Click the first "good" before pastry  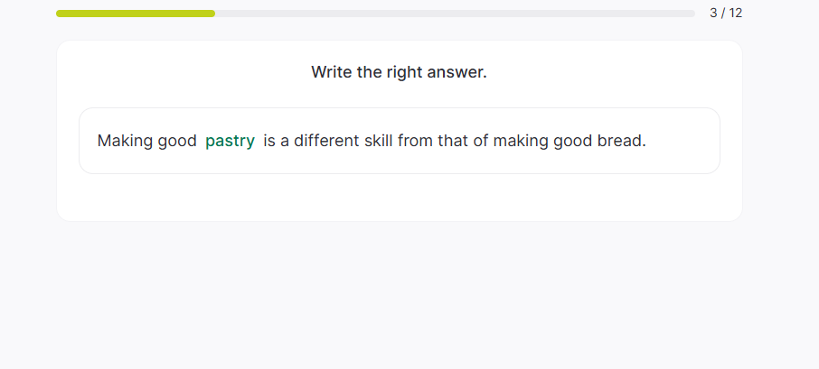176,141
